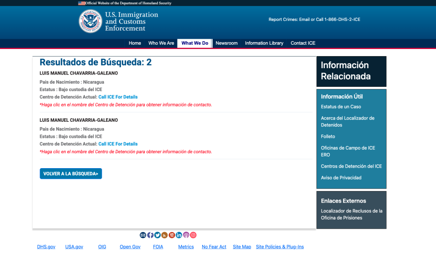Open Oficinas de Campo de ICE ERO
The width and height of the screenshot is (436, 275).
coord(348,151)
